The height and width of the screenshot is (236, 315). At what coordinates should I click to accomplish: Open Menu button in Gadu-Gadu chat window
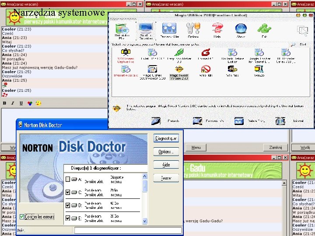196,148
